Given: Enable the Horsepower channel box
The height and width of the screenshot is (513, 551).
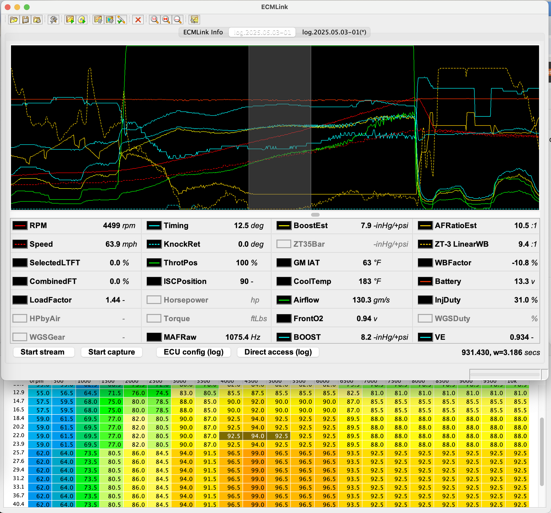Looking at the screenshot, I should 154,300.
